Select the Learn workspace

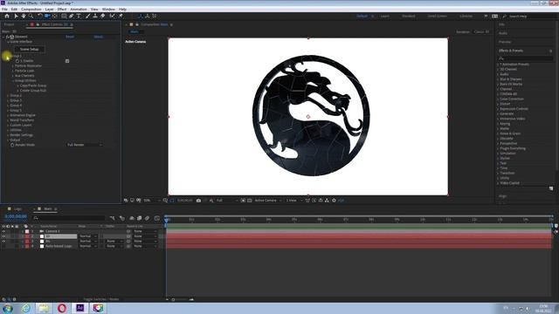coord(384,17)
